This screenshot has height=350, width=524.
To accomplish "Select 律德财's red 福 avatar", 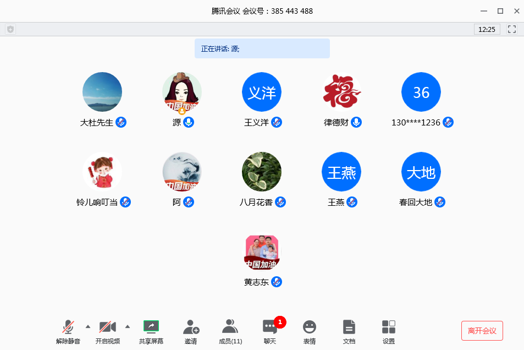I will [x=341, y=92].
